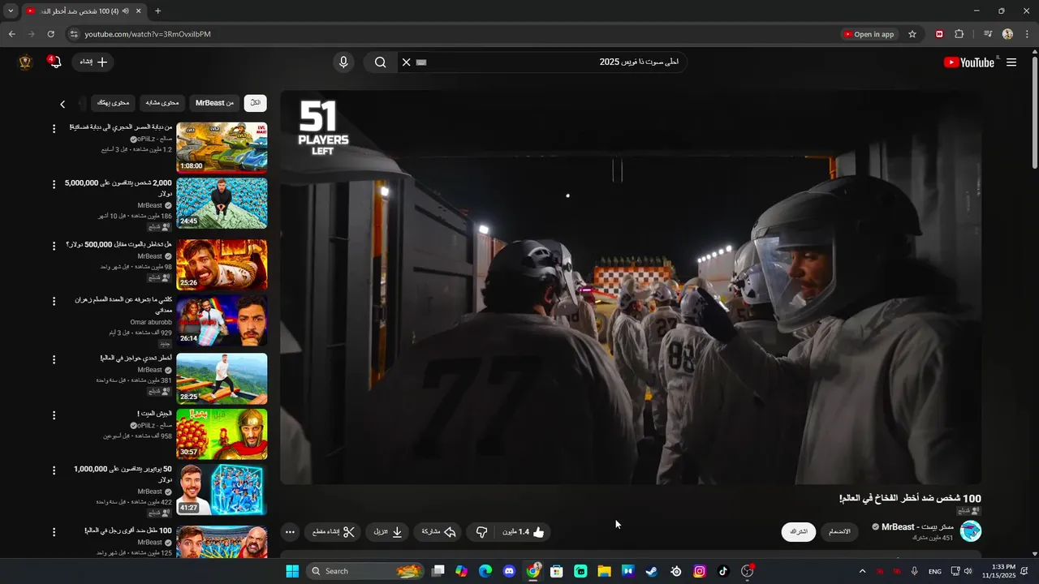Click into the YouTube search field
The width and height of the screenshot is (1039, 584).
[x=552, y=62]
